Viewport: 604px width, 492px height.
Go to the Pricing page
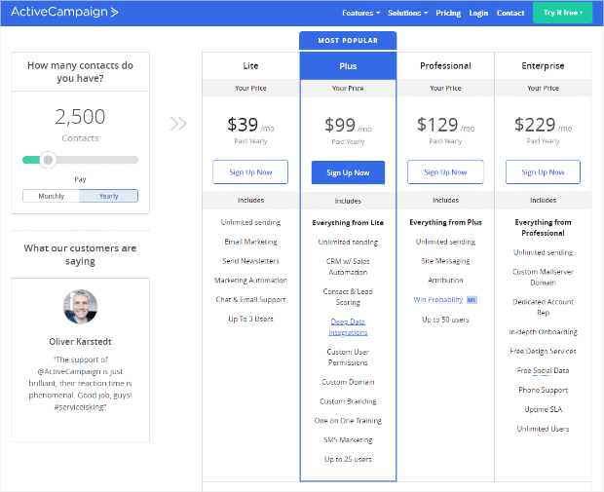(448, 13)
